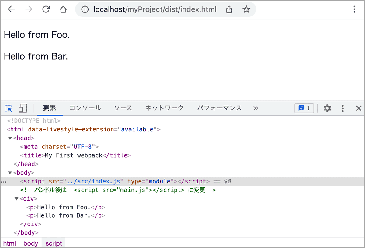Share this page via share icon

[229, 9]
